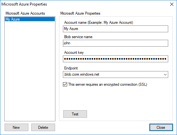Toggle the SSL encrypted connection checkbox
Viewport: 177px width, 135px height.
click(x=65, y=84)
